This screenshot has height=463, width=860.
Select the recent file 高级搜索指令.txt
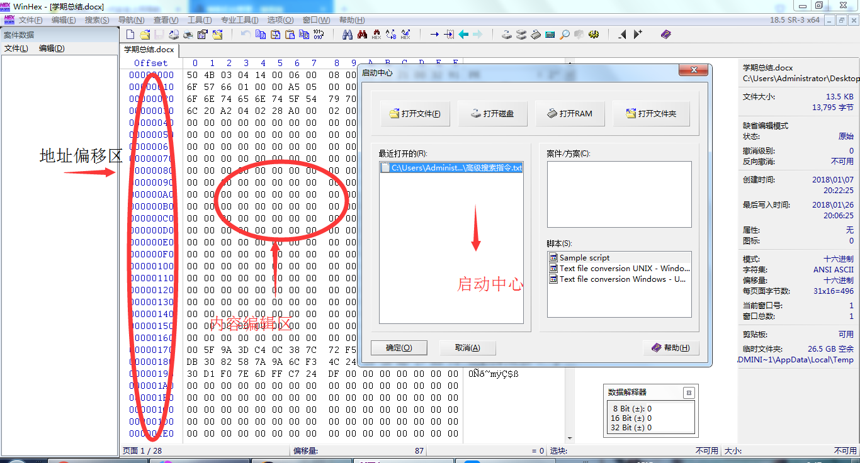[451, 168]
